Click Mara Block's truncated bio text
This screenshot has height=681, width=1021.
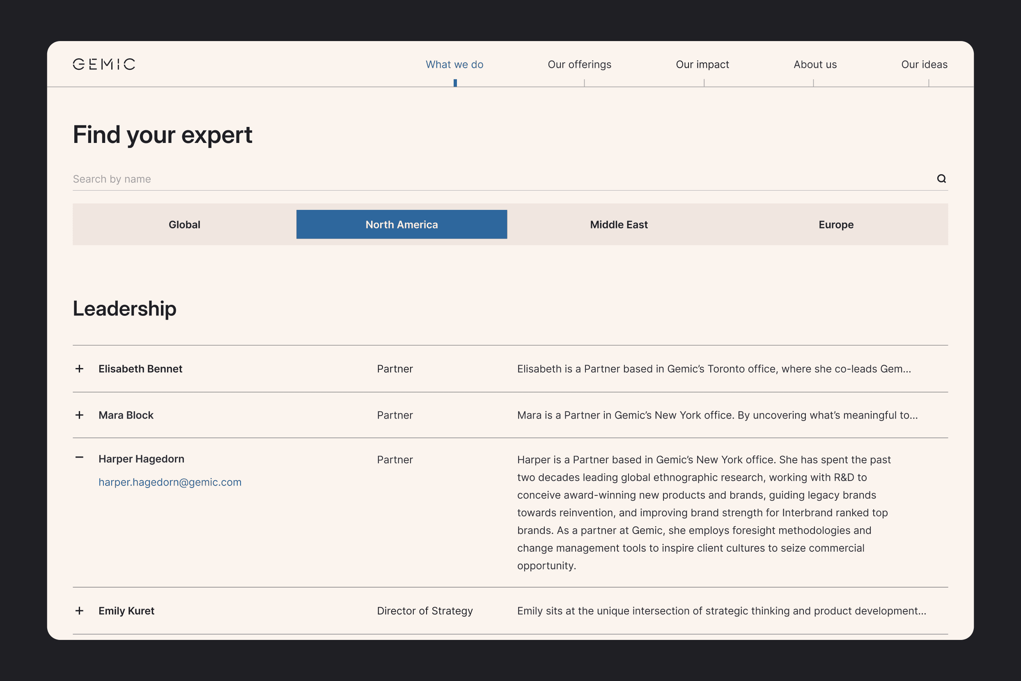click(x=717, y=415)
